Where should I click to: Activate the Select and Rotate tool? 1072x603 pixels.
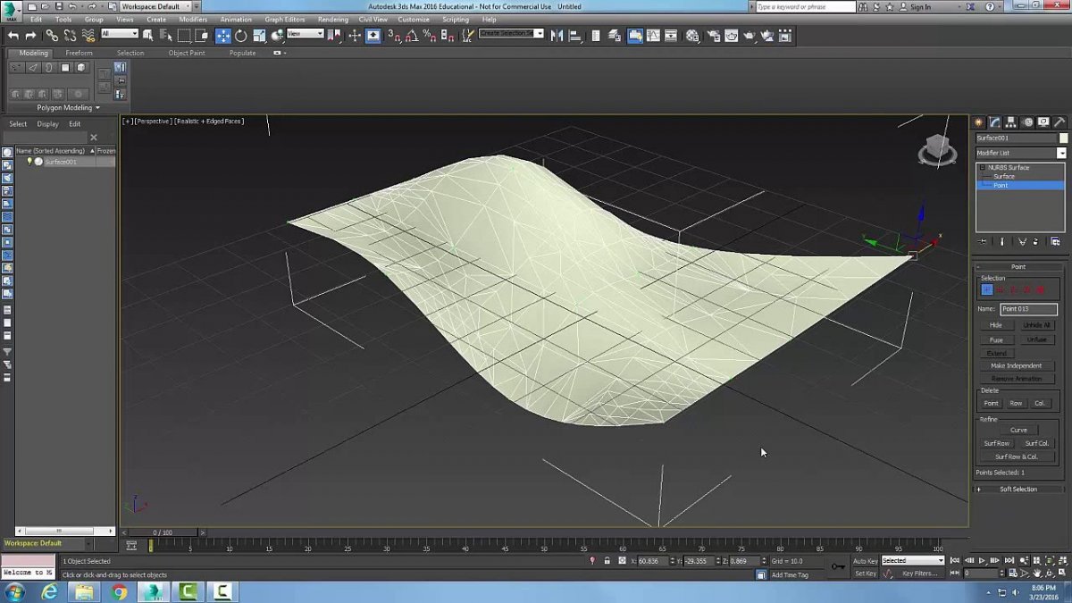coord(241,36)
